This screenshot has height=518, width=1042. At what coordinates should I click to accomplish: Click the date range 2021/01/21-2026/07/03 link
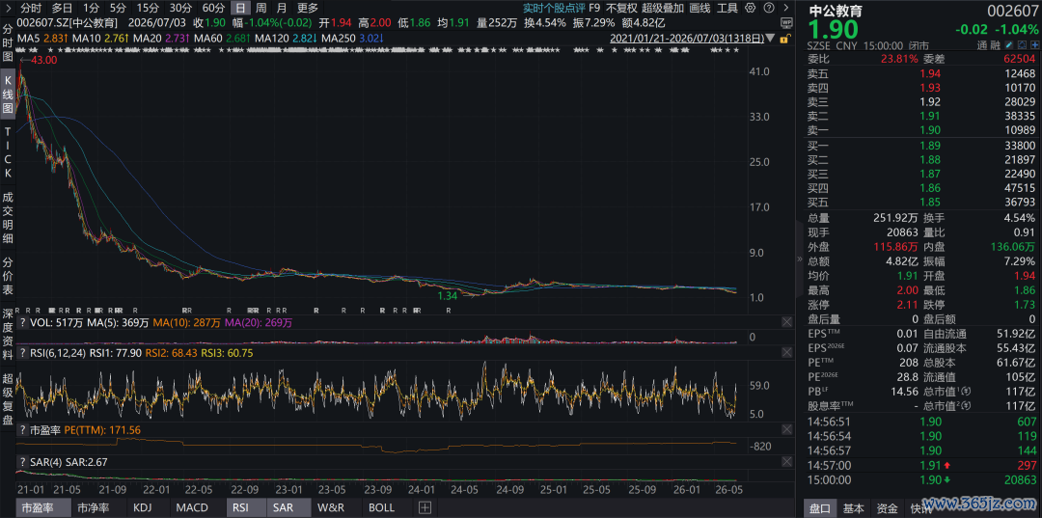[688, 40]
